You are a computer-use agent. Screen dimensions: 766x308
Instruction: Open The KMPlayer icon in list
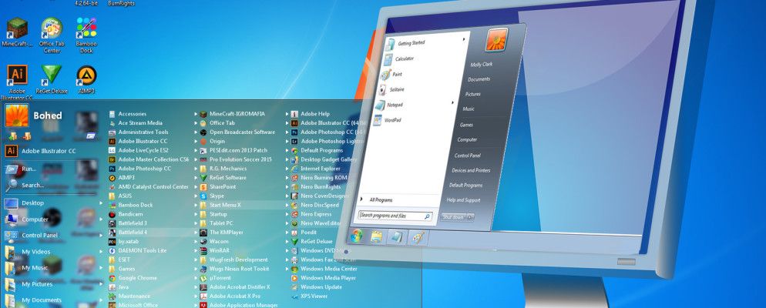point(203,233)
